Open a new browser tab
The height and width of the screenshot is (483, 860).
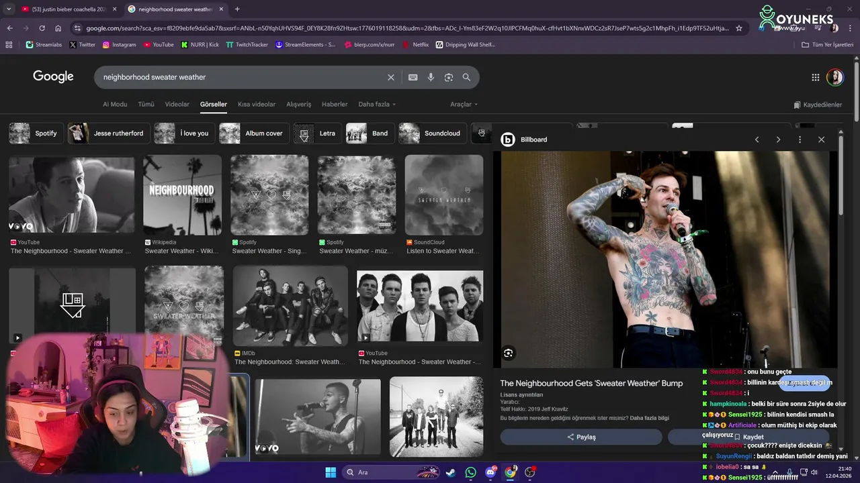coord(237,9)
